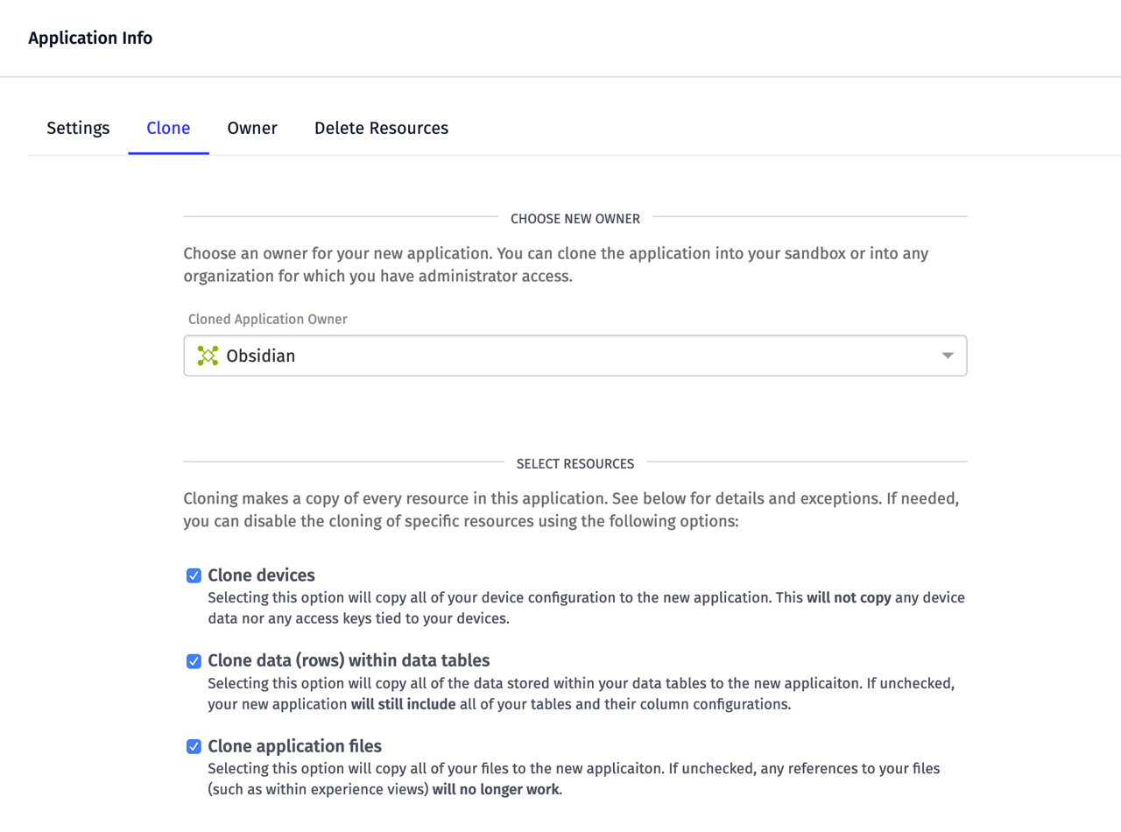Screen dimensions: 1121x832
Task: Click the Cloned Application Owner field label
Action: click(x=267, y=319)
